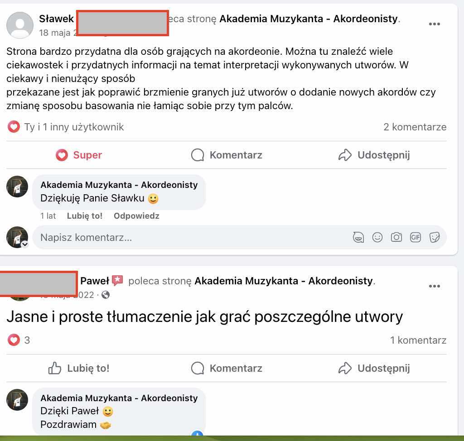Image resolution: width=464 pixels, height=441 pixels.
Task: Switch commenting profile via avatar chevron
Action: pos(25,244)
